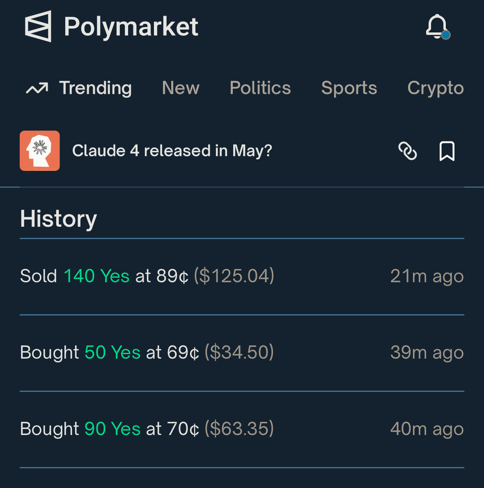Click the 39m ago timestamp
The width and height of the screenshot is (484, 488).
point(427,353)
